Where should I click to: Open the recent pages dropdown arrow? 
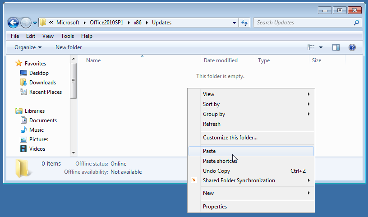pyautogui.click(x=35, y=23)
